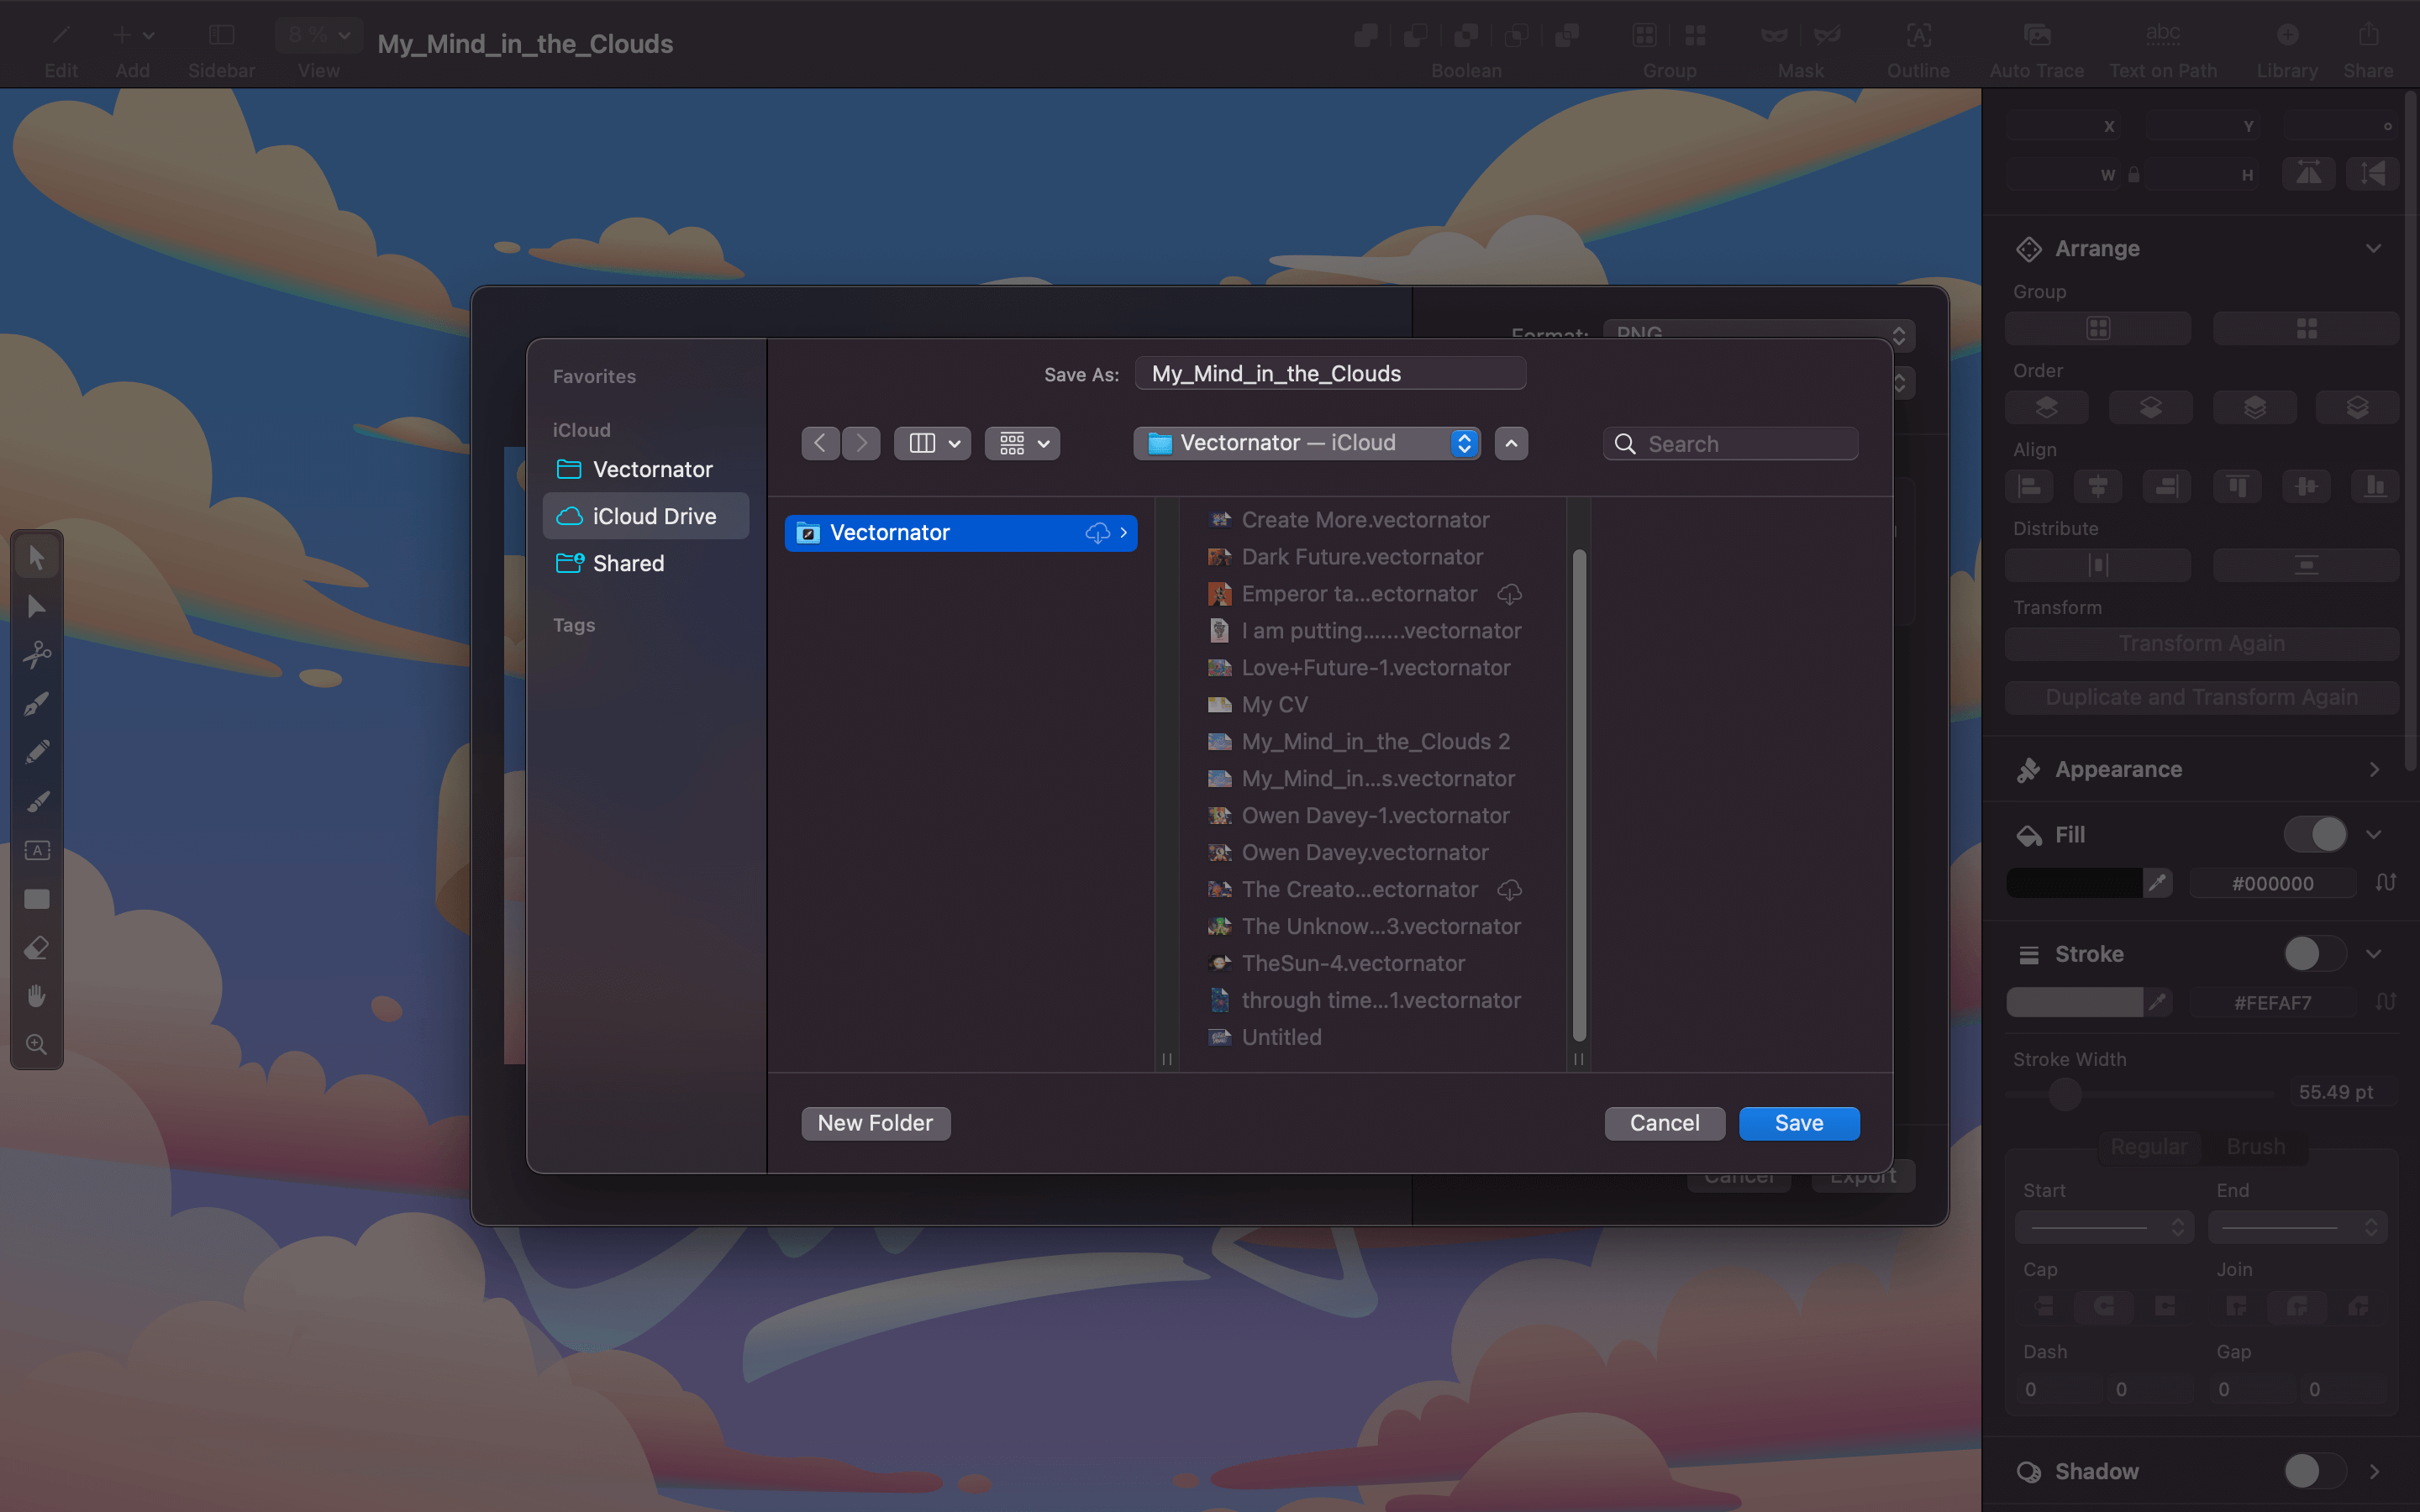Open the grouping options dropdown

point(1022,443)
